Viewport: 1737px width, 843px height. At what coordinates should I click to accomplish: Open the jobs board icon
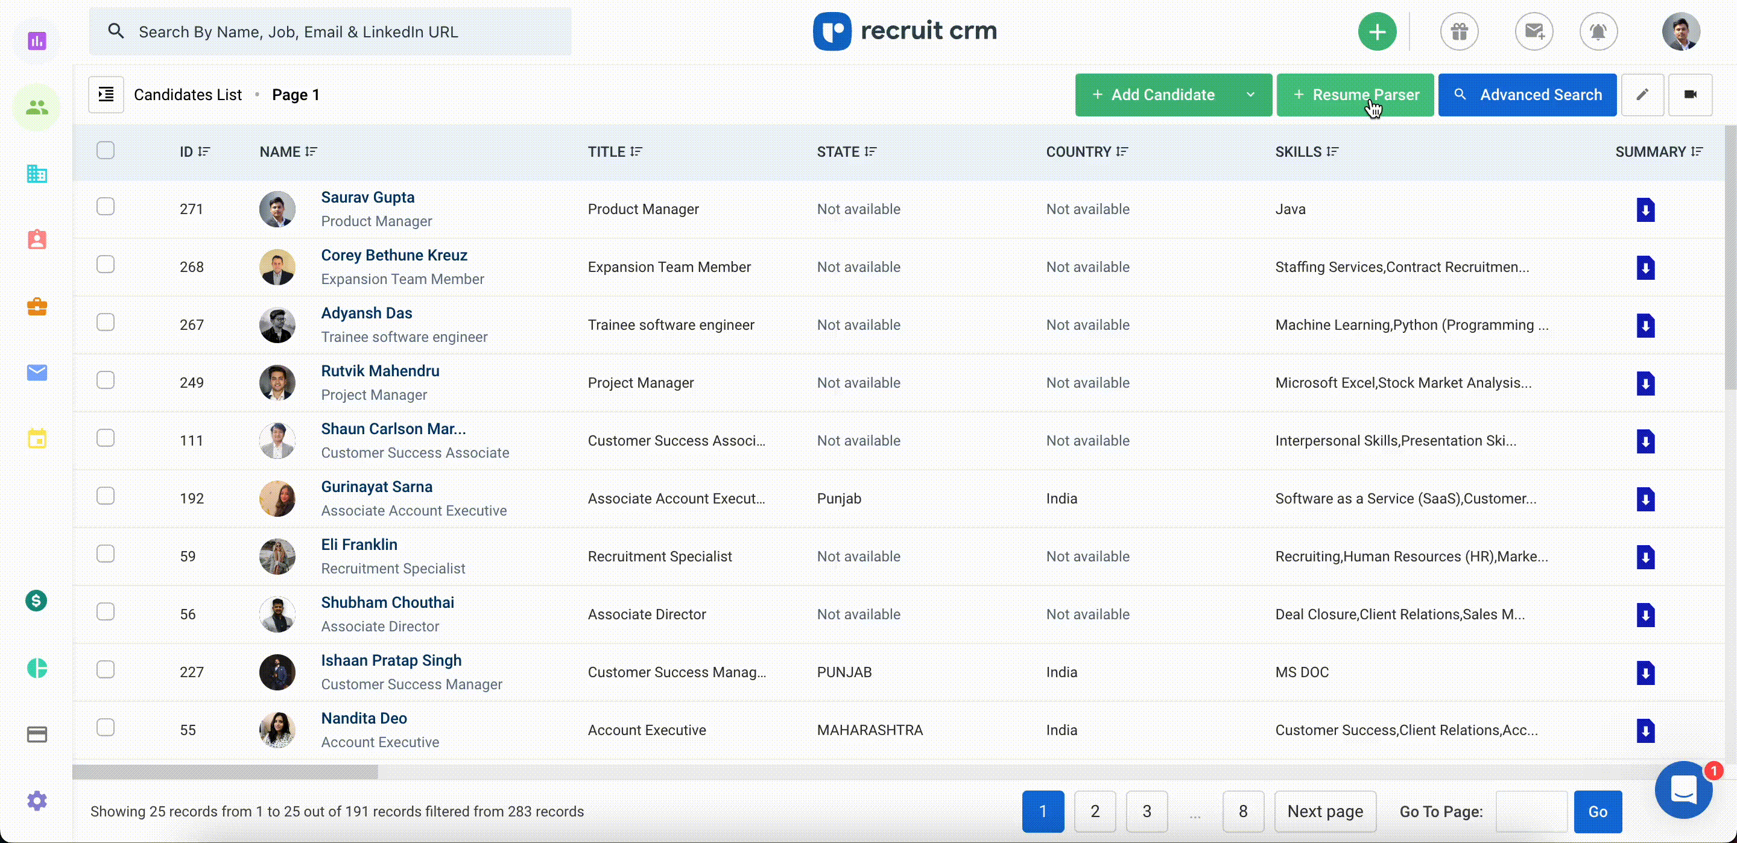pos(37,306)
